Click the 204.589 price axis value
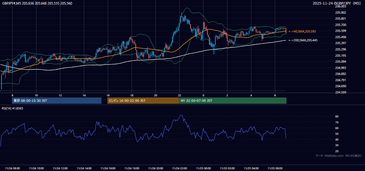Image resolution: width=365 pixels, height=171 pixels. (340, 92)
